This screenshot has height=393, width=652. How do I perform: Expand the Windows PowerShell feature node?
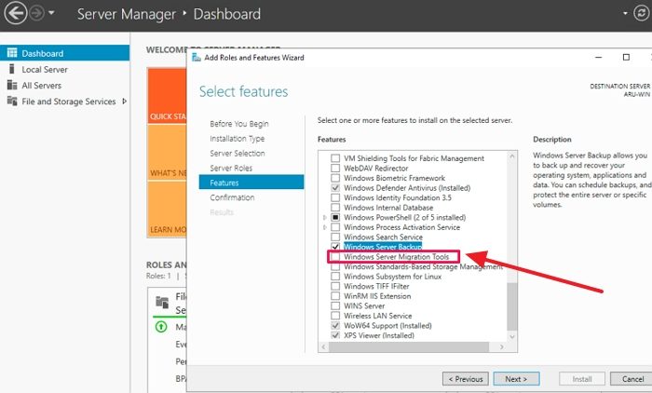pyautogui.click(x=324, y=217)
